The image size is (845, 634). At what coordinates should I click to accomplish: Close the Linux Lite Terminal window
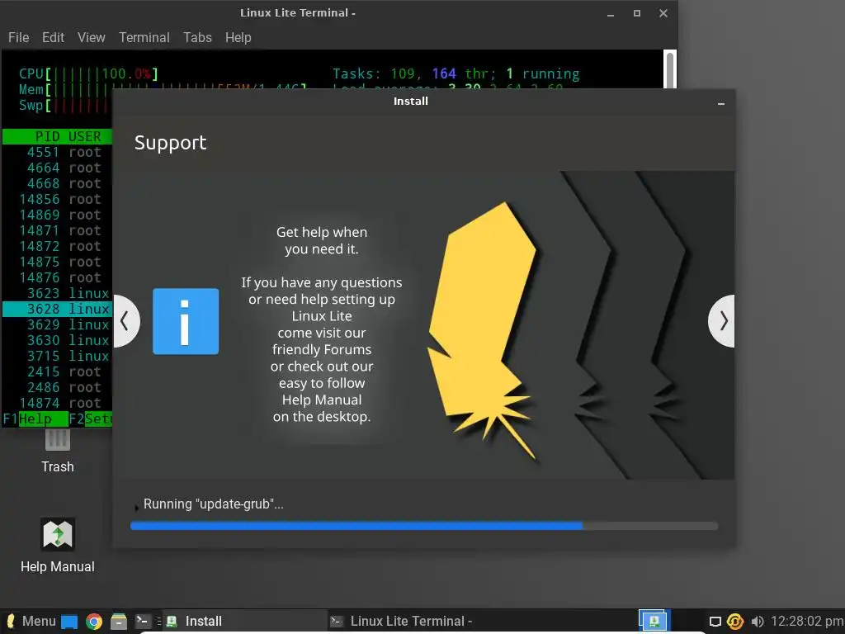663,13
